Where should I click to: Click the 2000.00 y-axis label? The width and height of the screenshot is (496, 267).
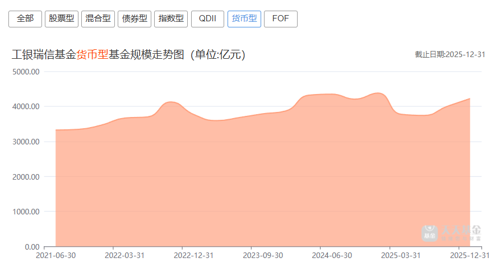[x=26, y=177]
